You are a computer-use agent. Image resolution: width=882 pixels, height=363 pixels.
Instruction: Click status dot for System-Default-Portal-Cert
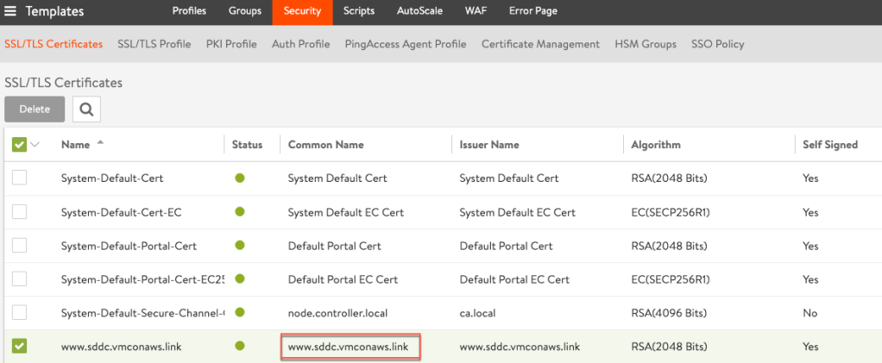(x=240, y=246)
